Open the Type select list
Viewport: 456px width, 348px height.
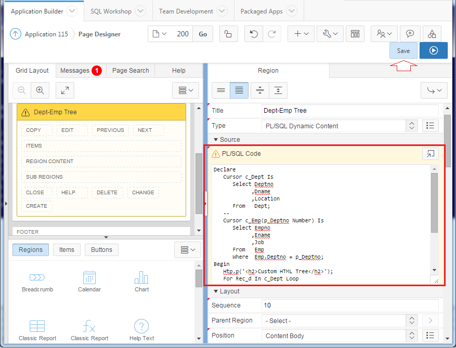[x=340, y=126]
